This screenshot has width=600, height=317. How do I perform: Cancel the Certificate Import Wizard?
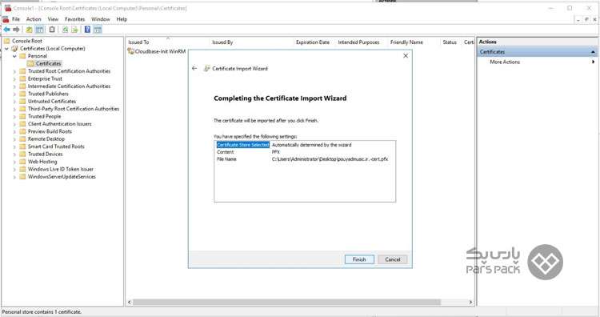(x=393, y=259)
